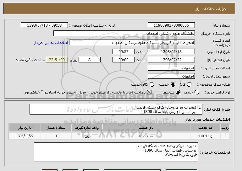Viewport: 242px width, 171px height.
Task: Click the شهر محل تحویل field
Action: point(171,76)
